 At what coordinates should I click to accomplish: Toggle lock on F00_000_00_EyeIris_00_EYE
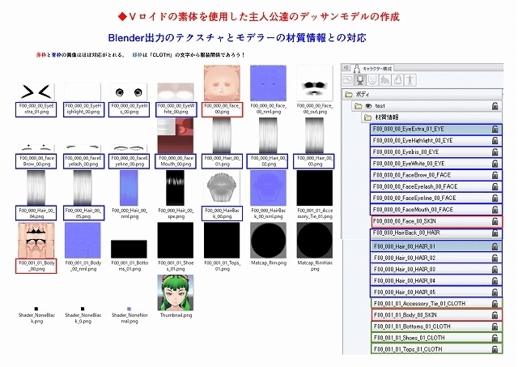point(495,152)
